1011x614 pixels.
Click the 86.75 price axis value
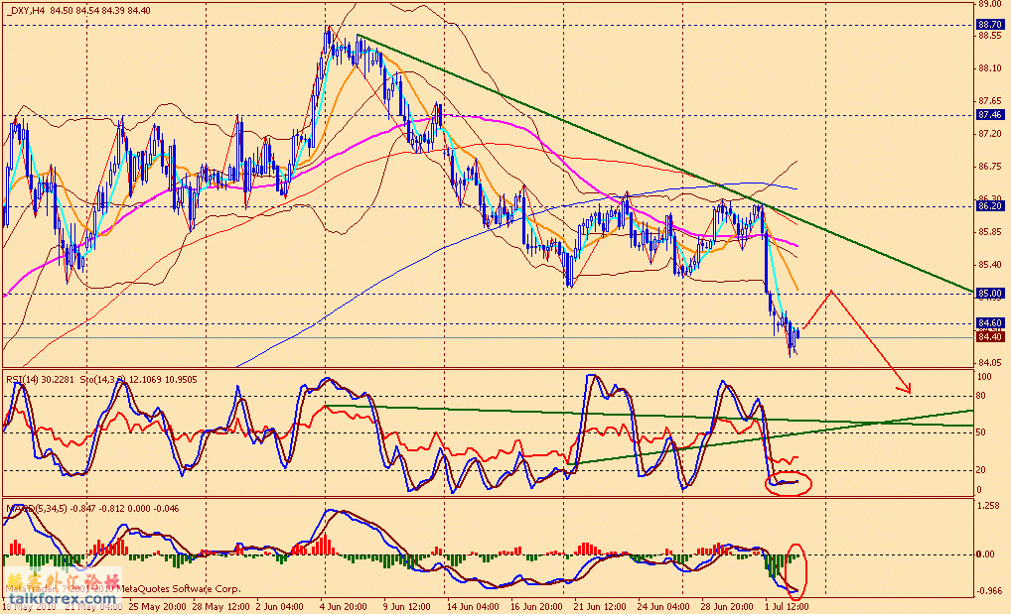tap(990, 167)
